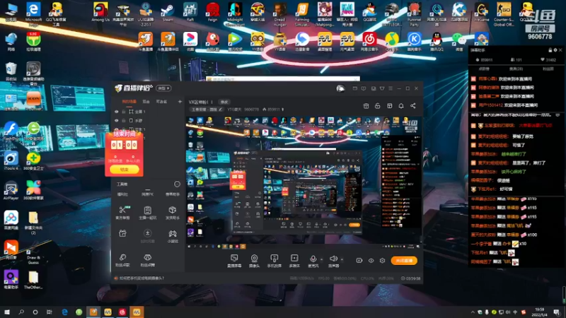The width and height of the screenshot is (566, 318).
Task: Collapse the toolbox section circle button
Action: click(x=177, y=184)
